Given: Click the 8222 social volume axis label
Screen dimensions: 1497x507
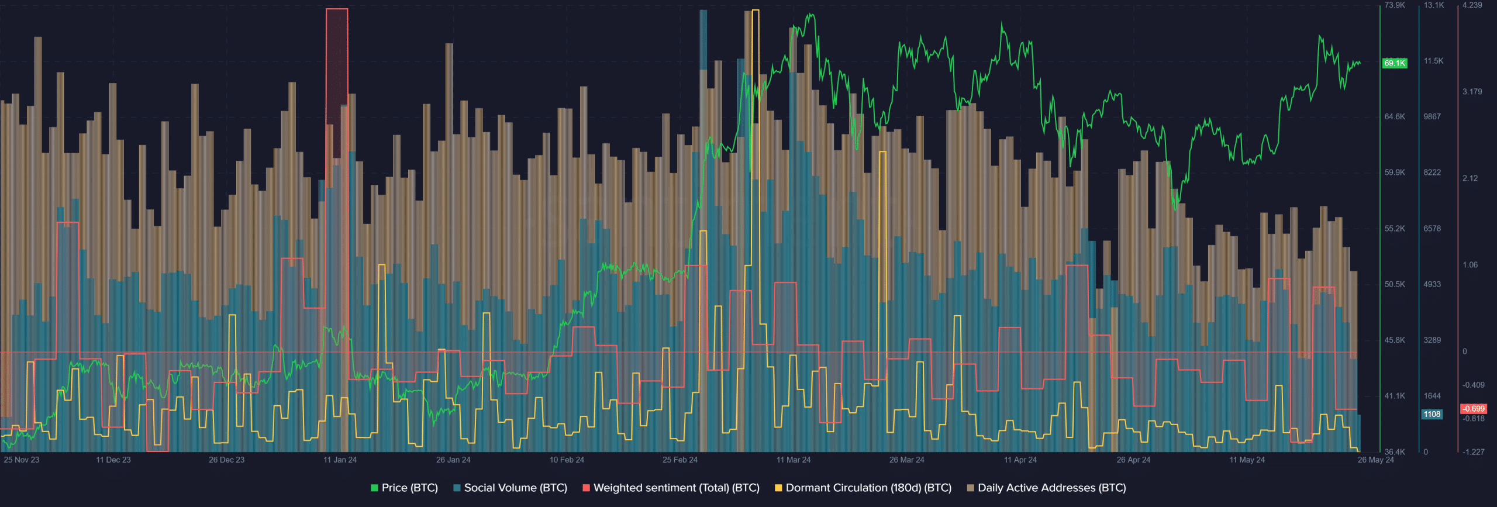Looking at the screenshot, I should (1432, 173).
